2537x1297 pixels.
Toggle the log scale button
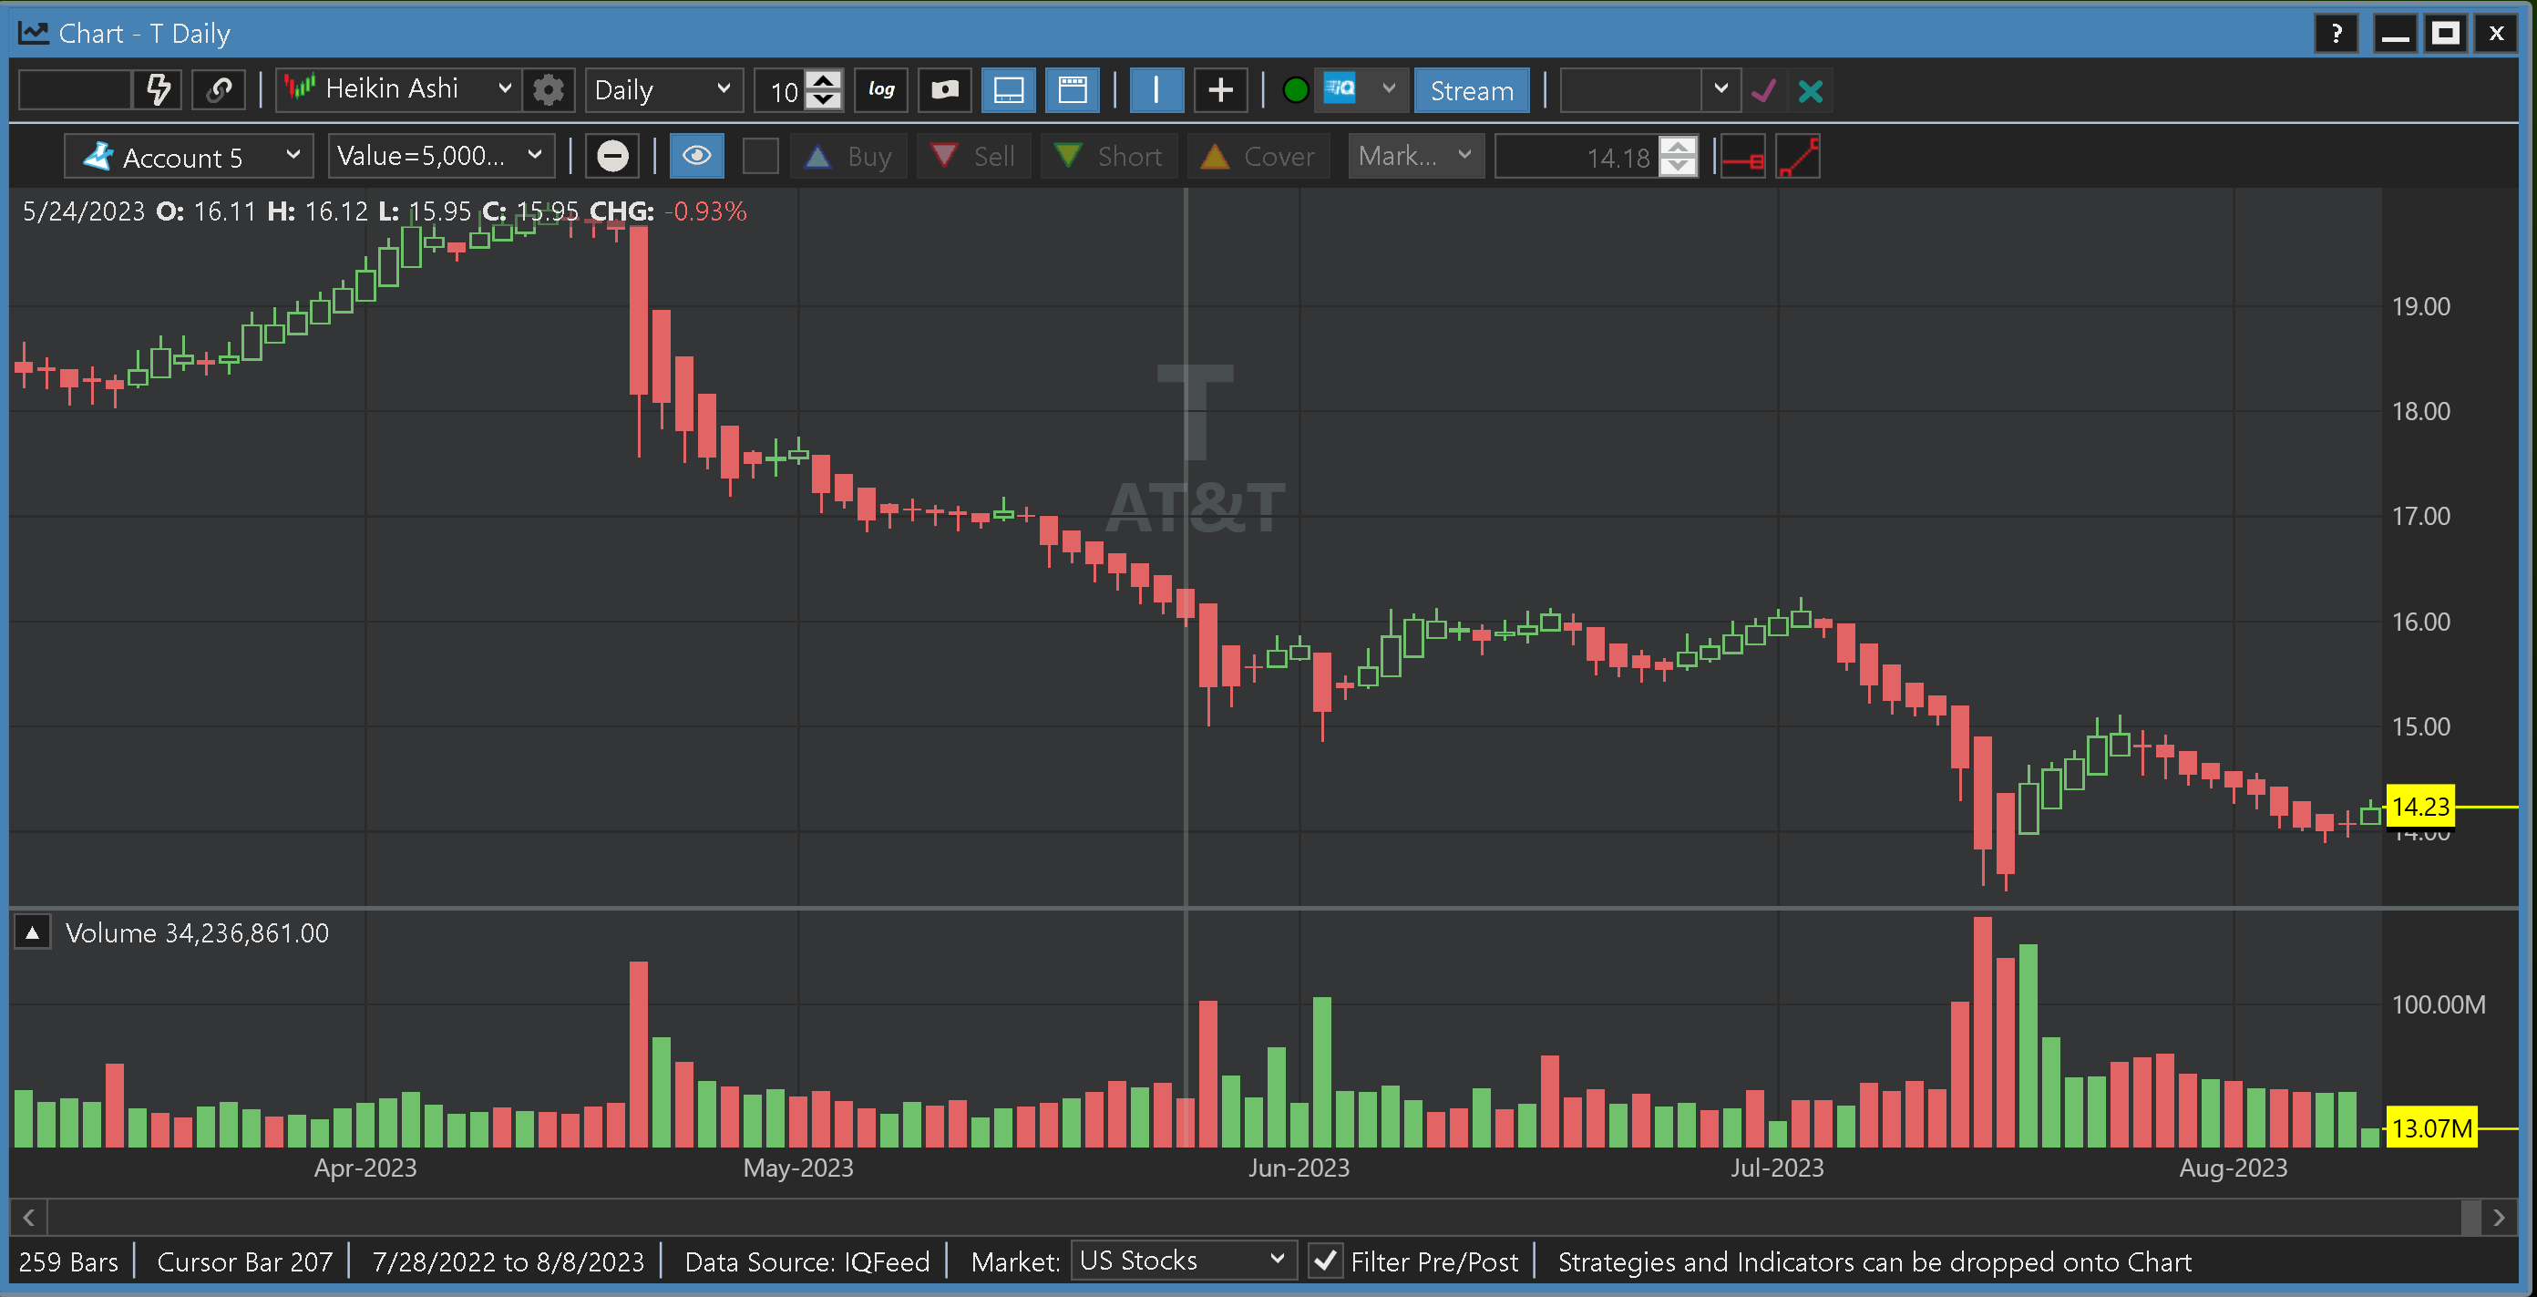pyautogui.click(x=880, y=89)
